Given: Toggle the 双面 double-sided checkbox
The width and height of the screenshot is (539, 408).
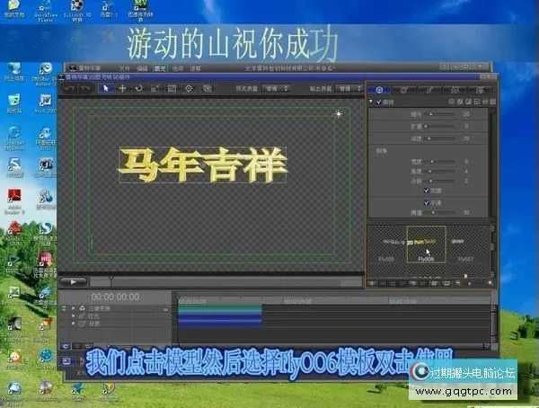Looking at the screenshot, I should click(x=426, y=191).
